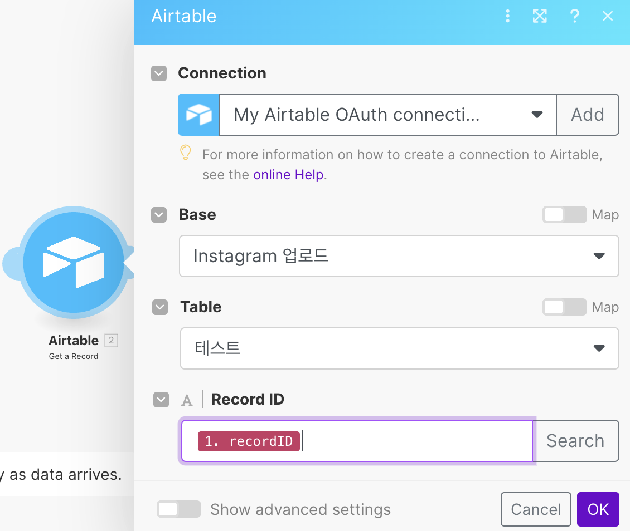Image resolution: width=630 pixels, height=531 pixels.
Task: Open the three-dot options menu in the Airtable header
Action: pyautogui.click(x=507, y=16)
